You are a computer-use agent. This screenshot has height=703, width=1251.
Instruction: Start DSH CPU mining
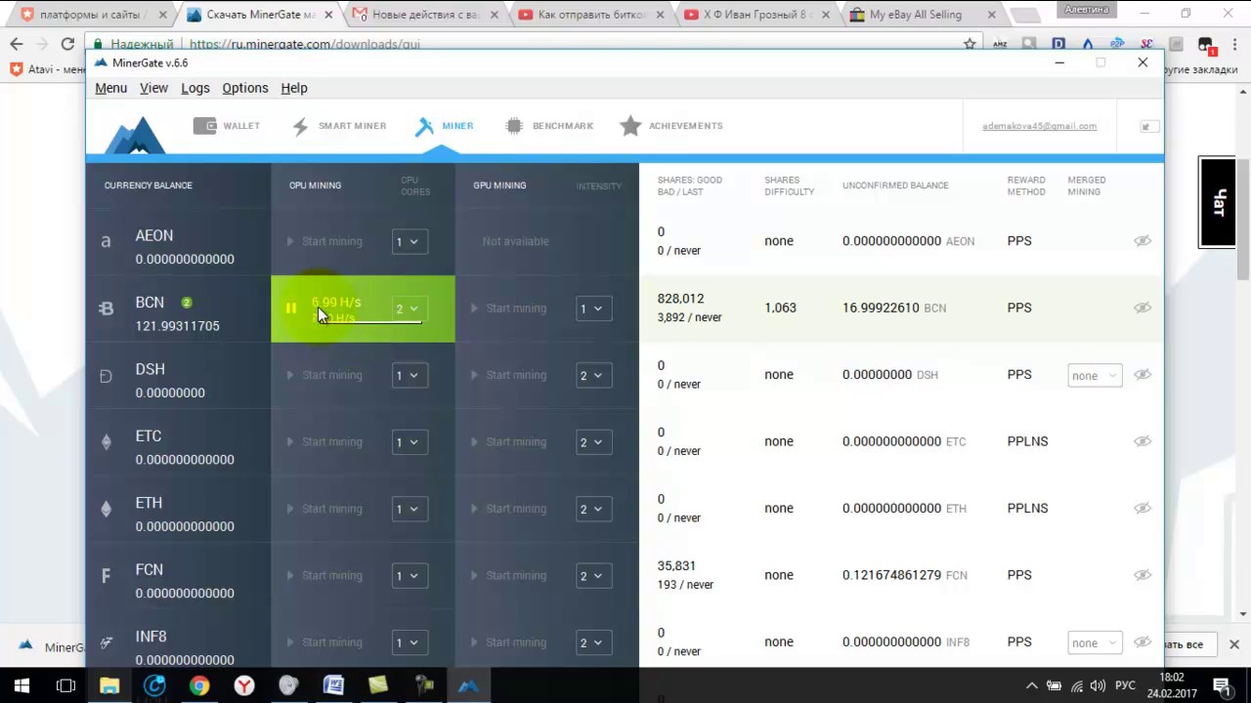tap(324, 375)
